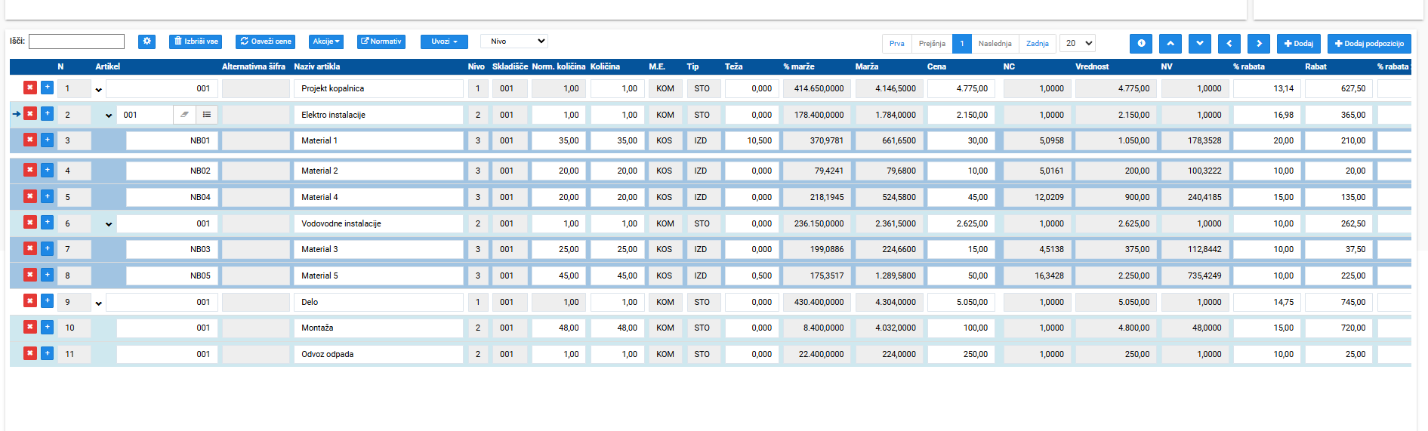Screen dimensions: 1428x431
Task: Click eraser icon in row 2 Artikel
Action: tap(184, 115)
